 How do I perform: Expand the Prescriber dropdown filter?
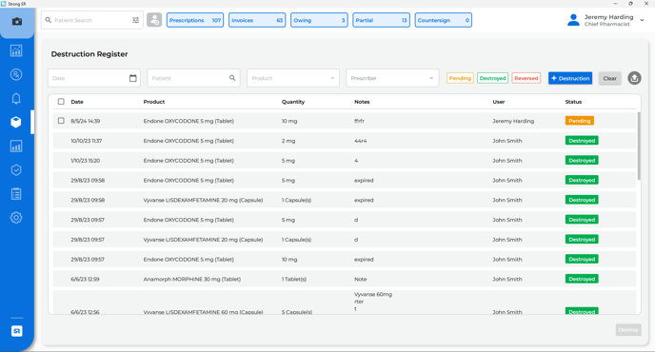(x=392, y=78)
